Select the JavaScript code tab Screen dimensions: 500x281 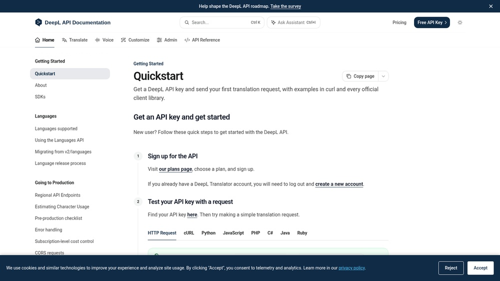233,233
